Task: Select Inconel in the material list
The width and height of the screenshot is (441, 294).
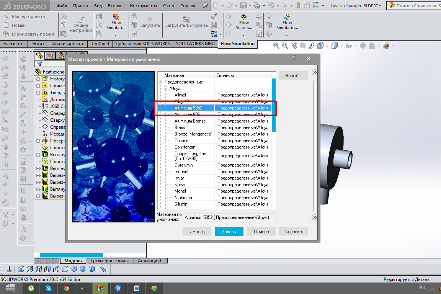Action: click(181, 171)
